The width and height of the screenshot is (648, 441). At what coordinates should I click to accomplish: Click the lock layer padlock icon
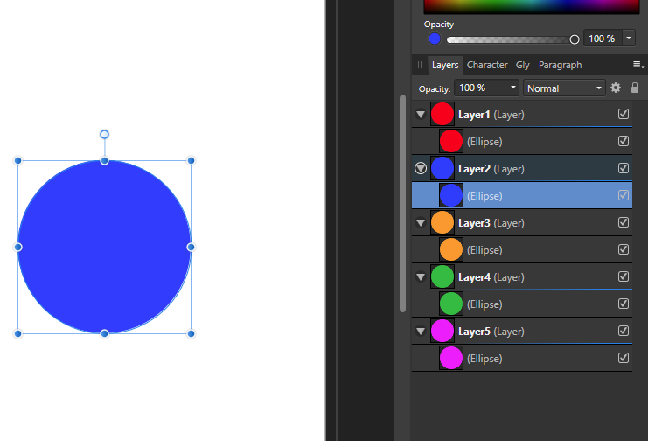[635, 87]
